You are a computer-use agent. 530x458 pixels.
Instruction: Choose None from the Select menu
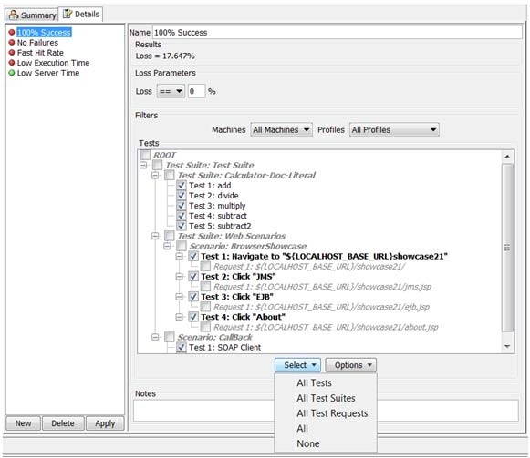click(308, 443)
